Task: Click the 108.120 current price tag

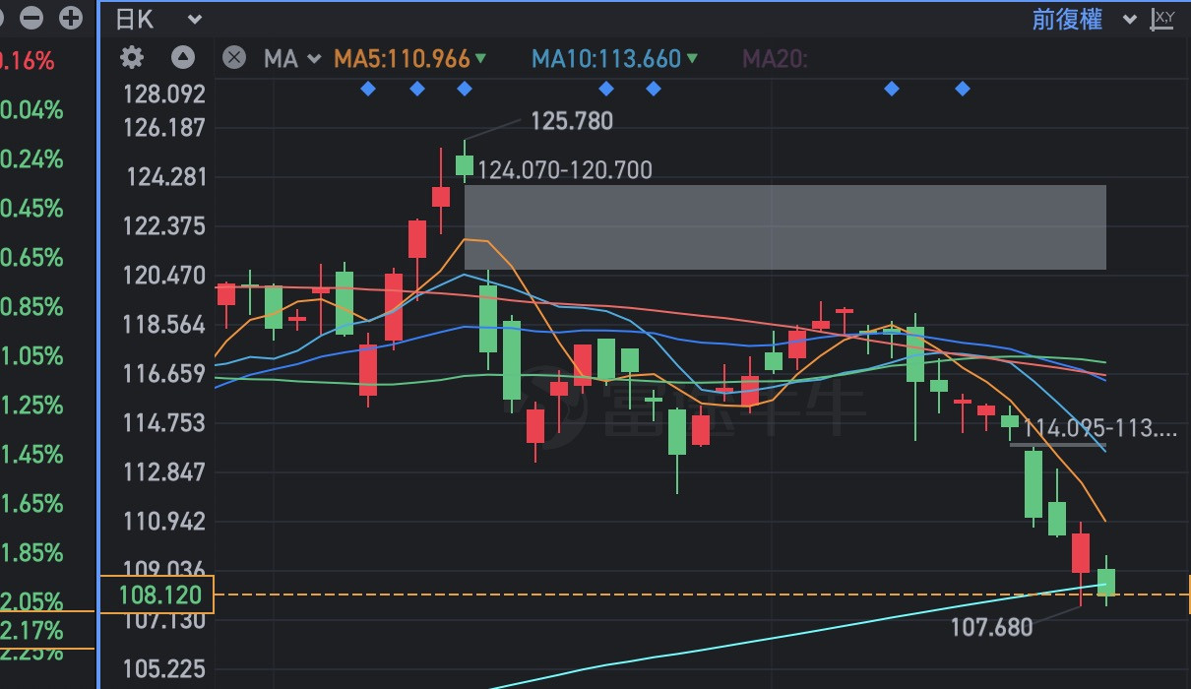Action: (157, 595)
